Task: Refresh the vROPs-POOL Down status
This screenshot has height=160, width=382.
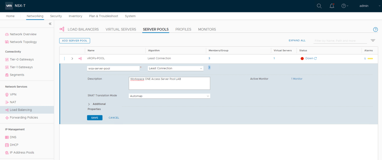Action: [x=316, y=59]
